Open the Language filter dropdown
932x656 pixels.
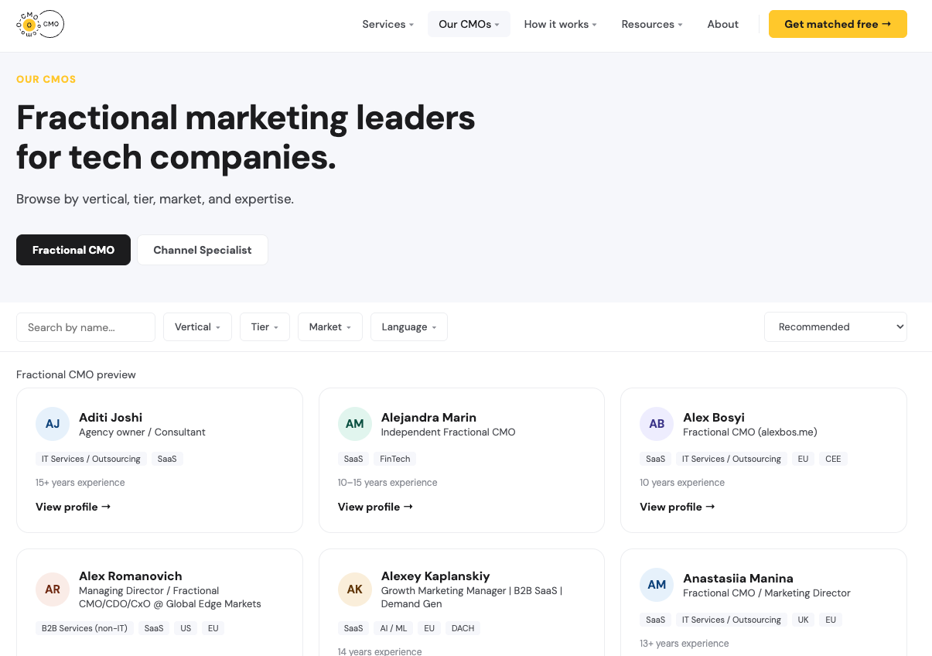409,327
